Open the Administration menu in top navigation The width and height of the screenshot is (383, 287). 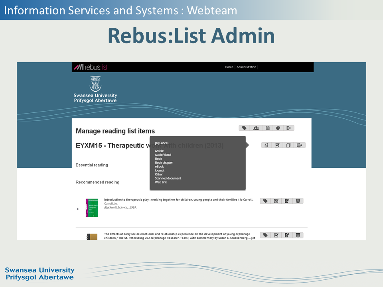(246, 67)
